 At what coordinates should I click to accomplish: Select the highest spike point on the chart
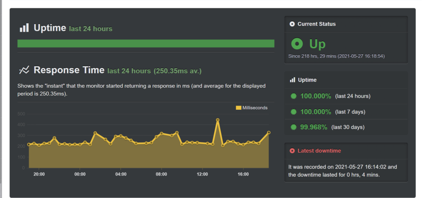pos(218,120)
